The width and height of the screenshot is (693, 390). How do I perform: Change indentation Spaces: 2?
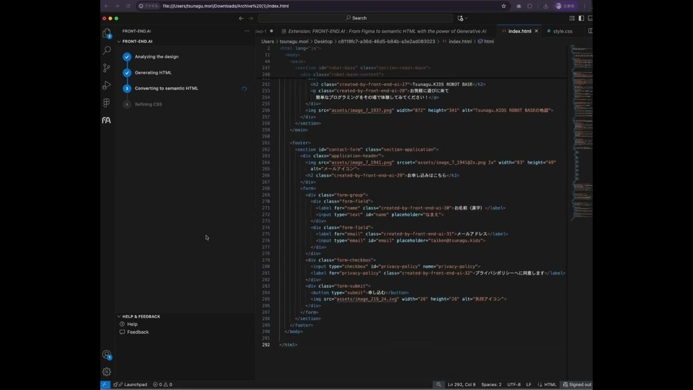coord(491,385)
